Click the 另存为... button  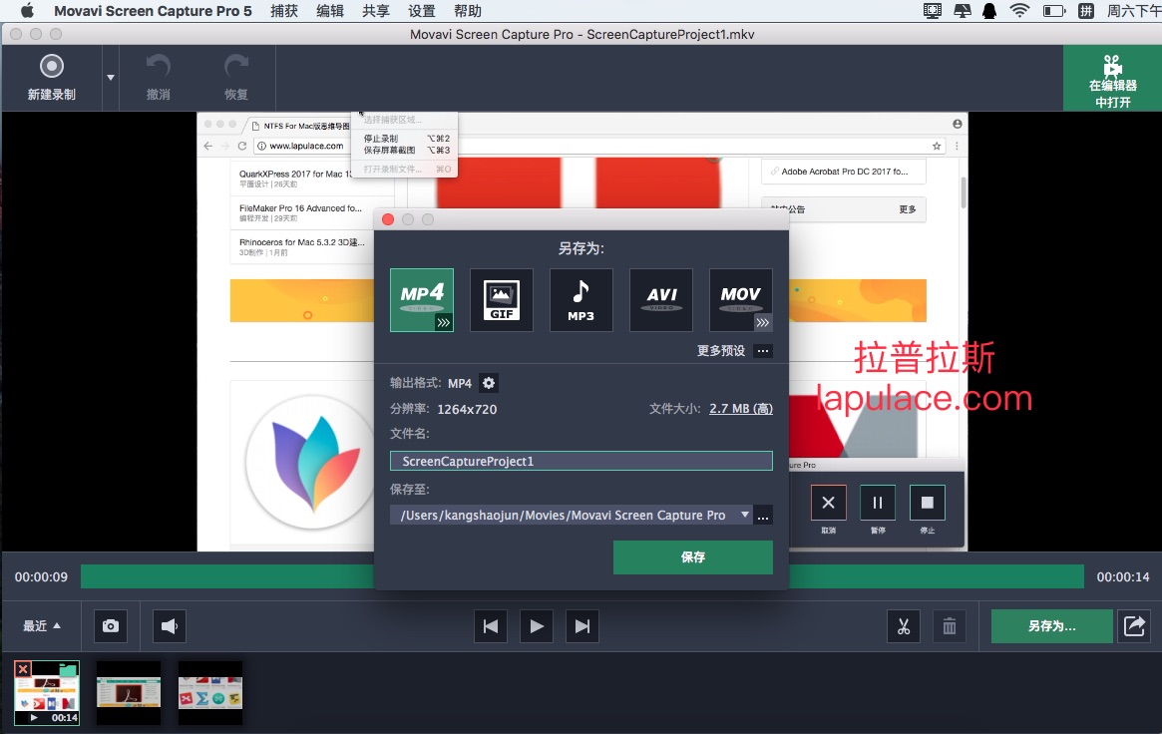point(1051,626)
